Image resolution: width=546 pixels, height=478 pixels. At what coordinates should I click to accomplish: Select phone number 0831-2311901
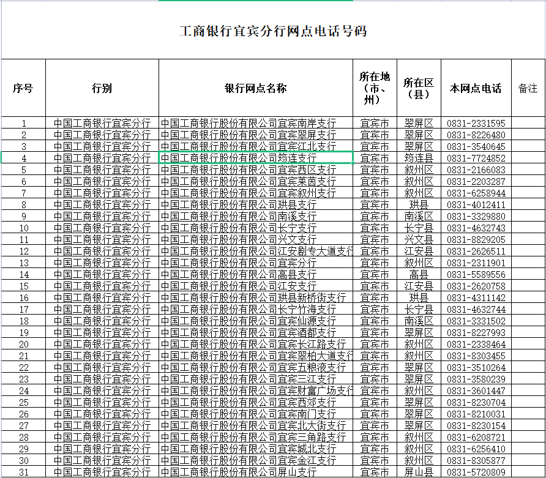476,263
